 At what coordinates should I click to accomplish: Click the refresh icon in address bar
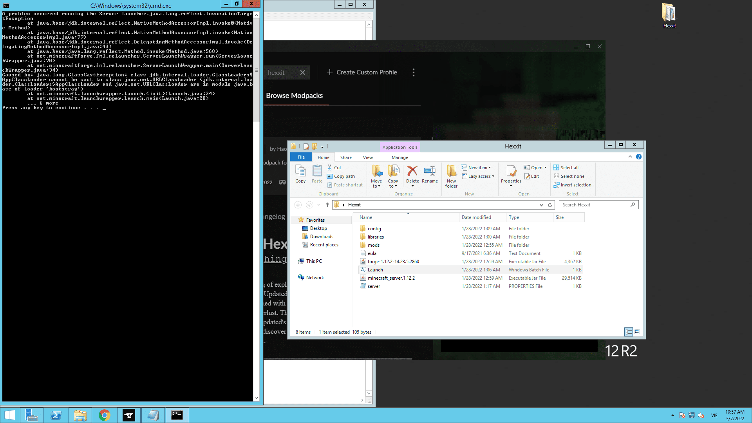click(550, 205)
